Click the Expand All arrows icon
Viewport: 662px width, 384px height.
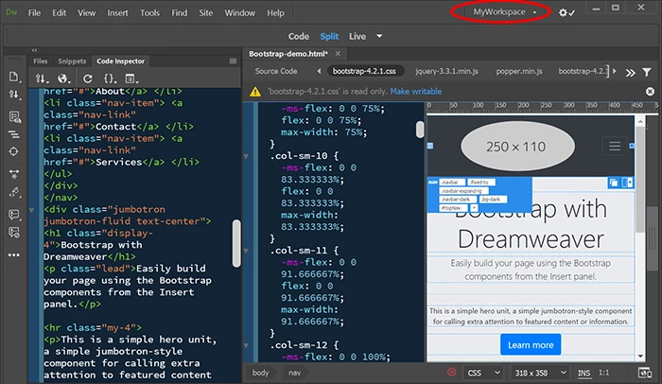click(14, 174)
